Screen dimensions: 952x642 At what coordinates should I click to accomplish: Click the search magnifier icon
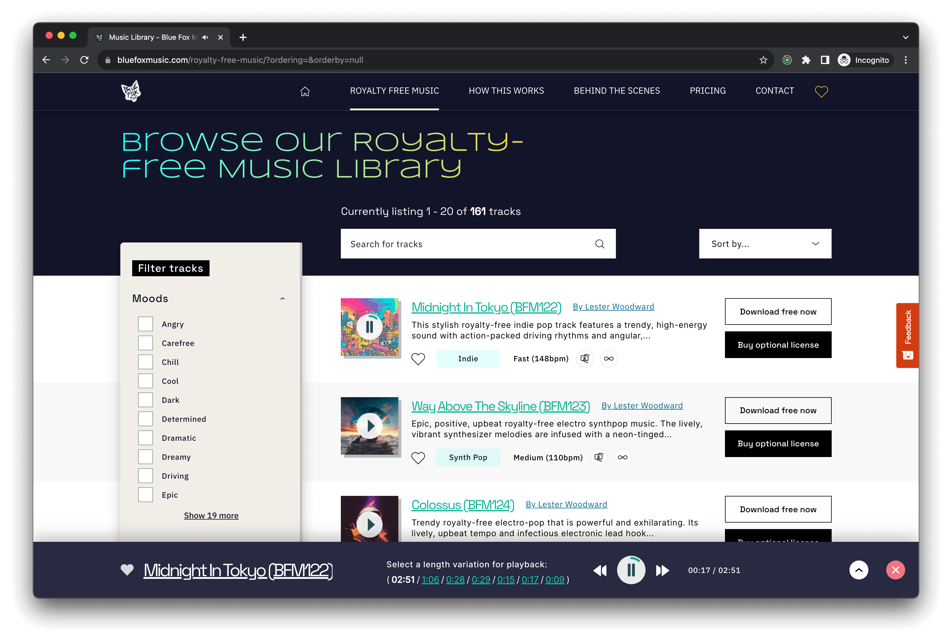tap(600, 244)
